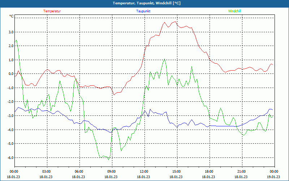Click the 2,0 y-axis value

pos(11,46)
